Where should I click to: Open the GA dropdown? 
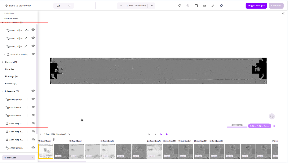coord(64,6)
